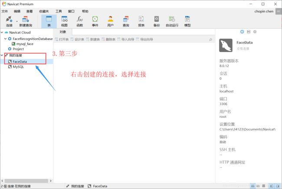Click chopin chen account name
The image size is (282, 189).
[264, 11]
